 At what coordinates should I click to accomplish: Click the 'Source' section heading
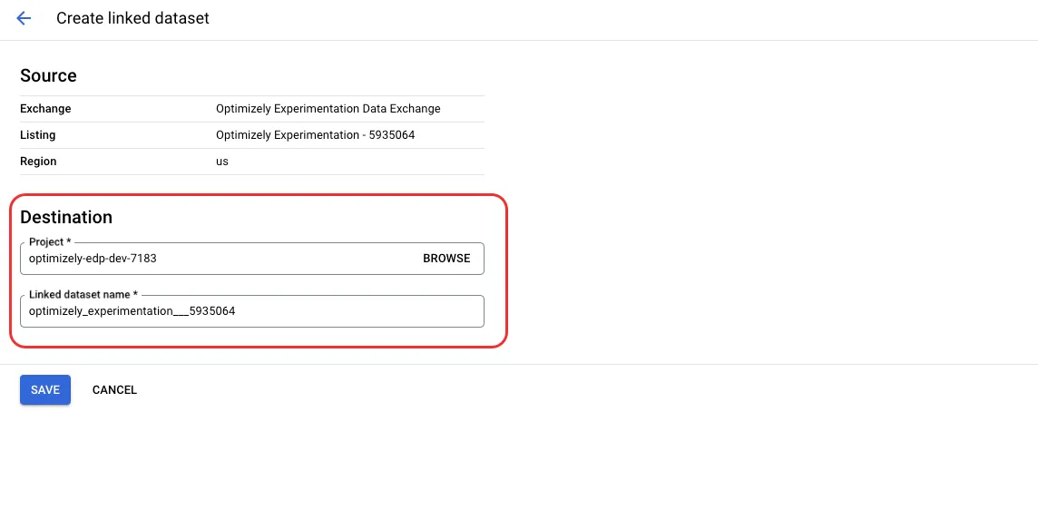(x=48, y=75)
